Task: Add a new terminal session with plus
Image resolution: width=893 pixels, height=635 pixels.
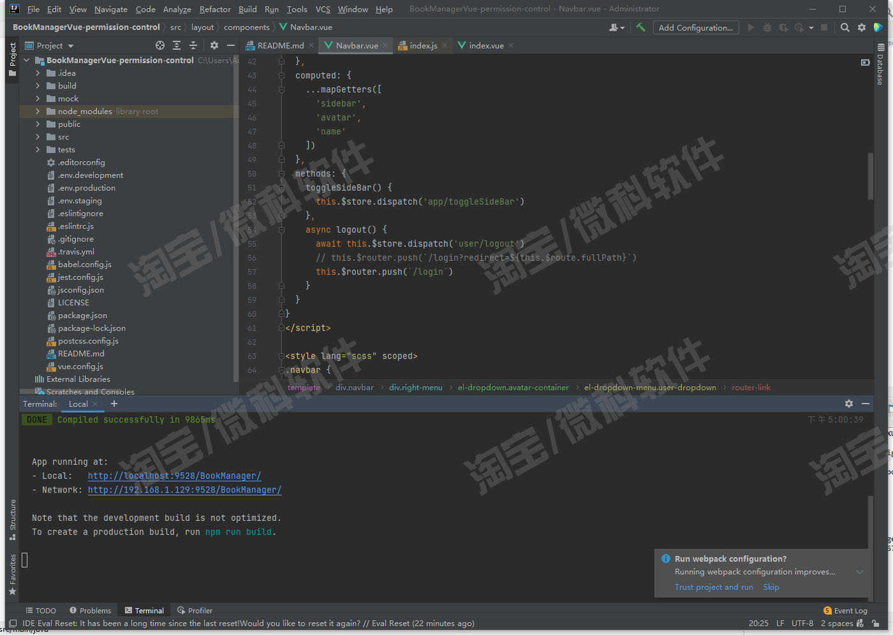Action: pos(114,404)
